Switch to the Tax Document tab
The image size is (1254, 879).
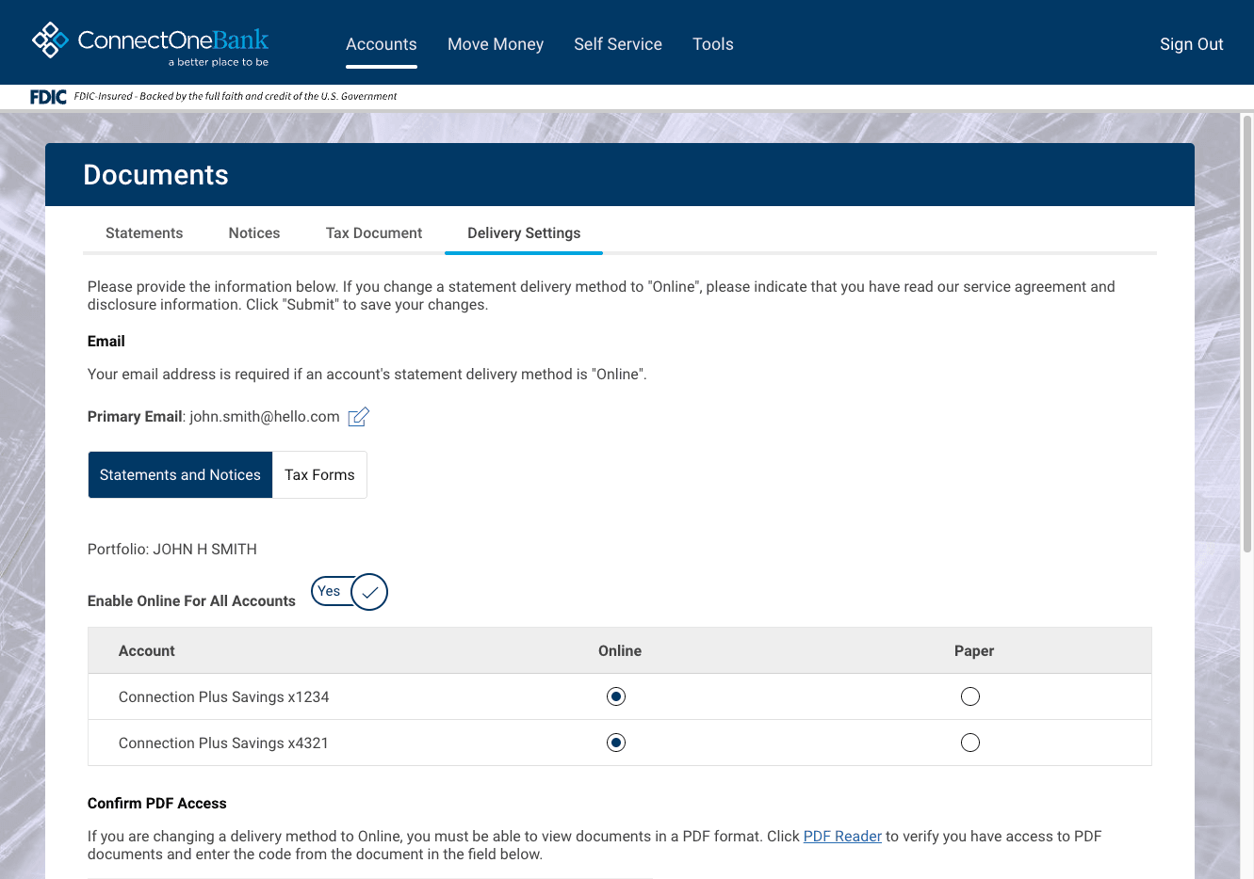(374, 233)
